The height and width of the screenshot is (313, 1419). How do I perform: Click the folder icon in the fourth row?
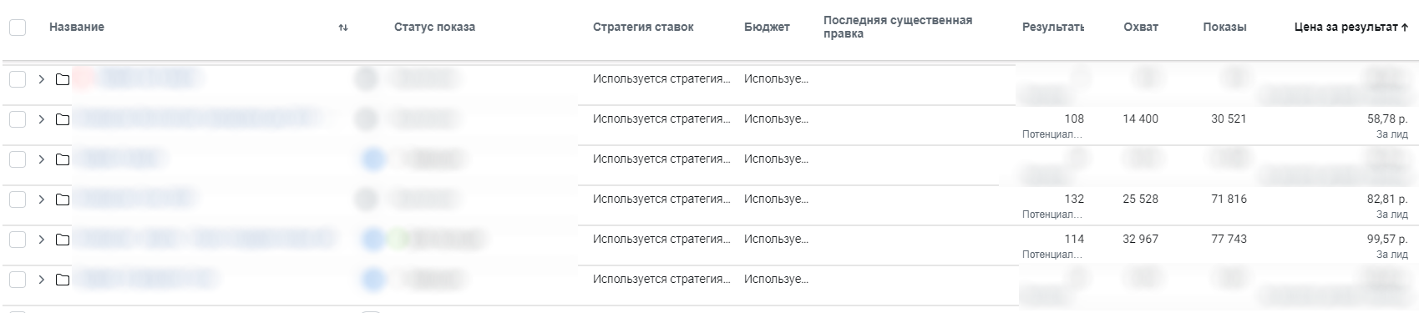[63, 199]
